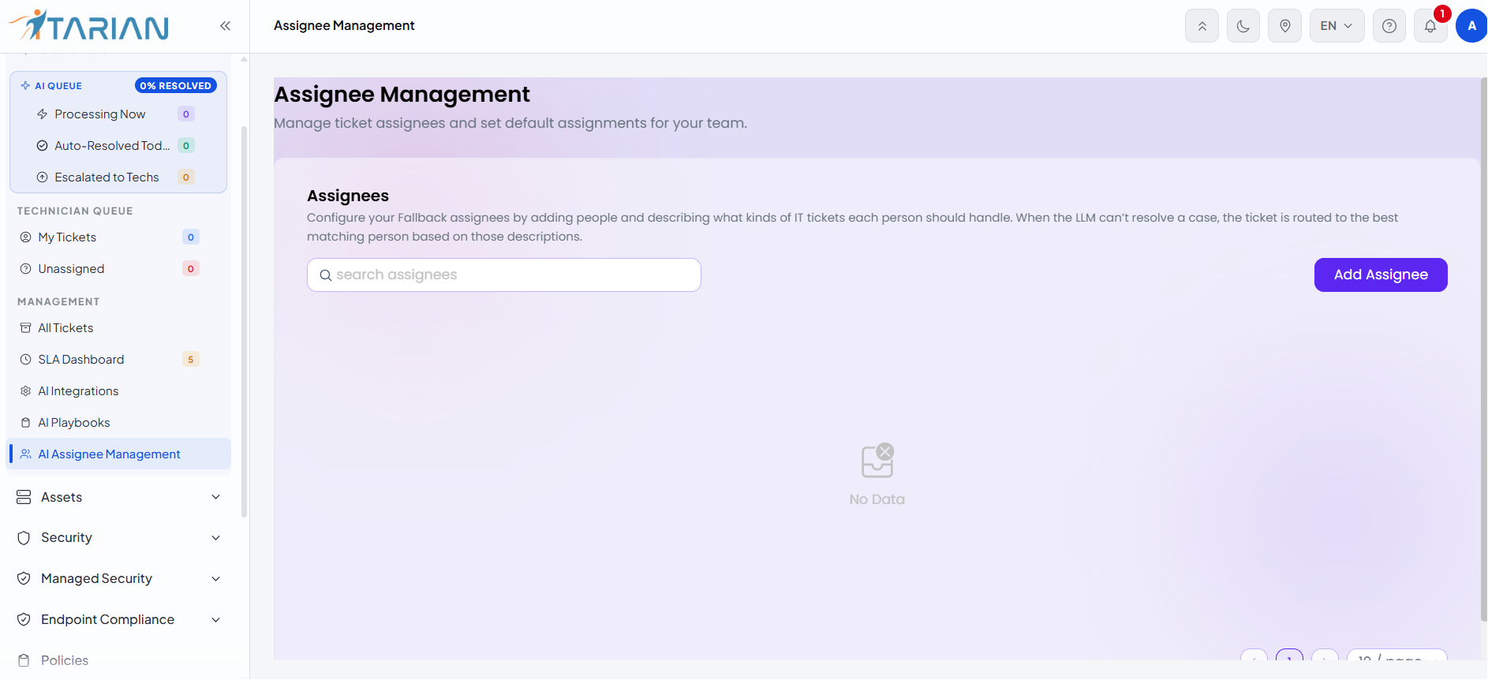Open the help question mark icon
Image resolution: width=1488 pixels, height=680 pixels.
pos(1389,26)
